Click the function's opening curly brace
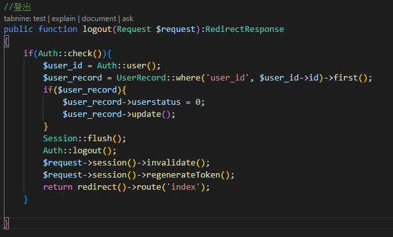 pos(6,42)
